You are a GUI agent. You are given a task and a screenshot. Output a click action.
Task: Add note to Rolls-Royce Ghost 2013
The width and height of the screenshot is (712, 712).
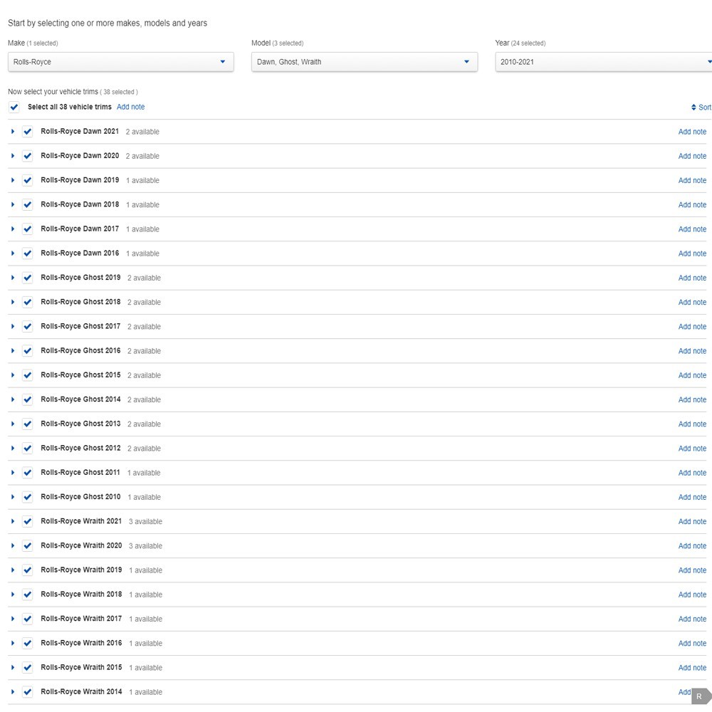click(692, 424)
